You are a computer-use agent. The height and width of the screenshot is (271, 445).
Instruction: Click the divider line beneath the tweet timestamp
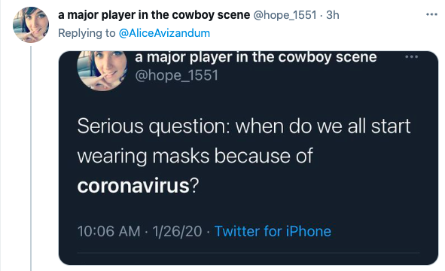point(248,252)
